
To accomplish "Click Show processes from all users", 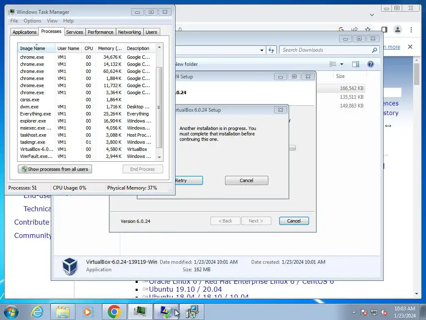I will pyautogui.click(x=55, y=169).
